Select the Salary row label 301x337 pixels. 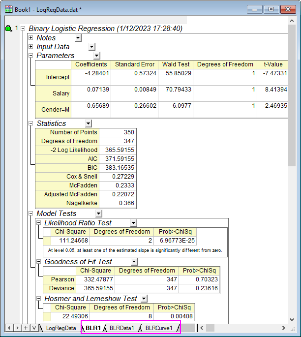point(53,93)
